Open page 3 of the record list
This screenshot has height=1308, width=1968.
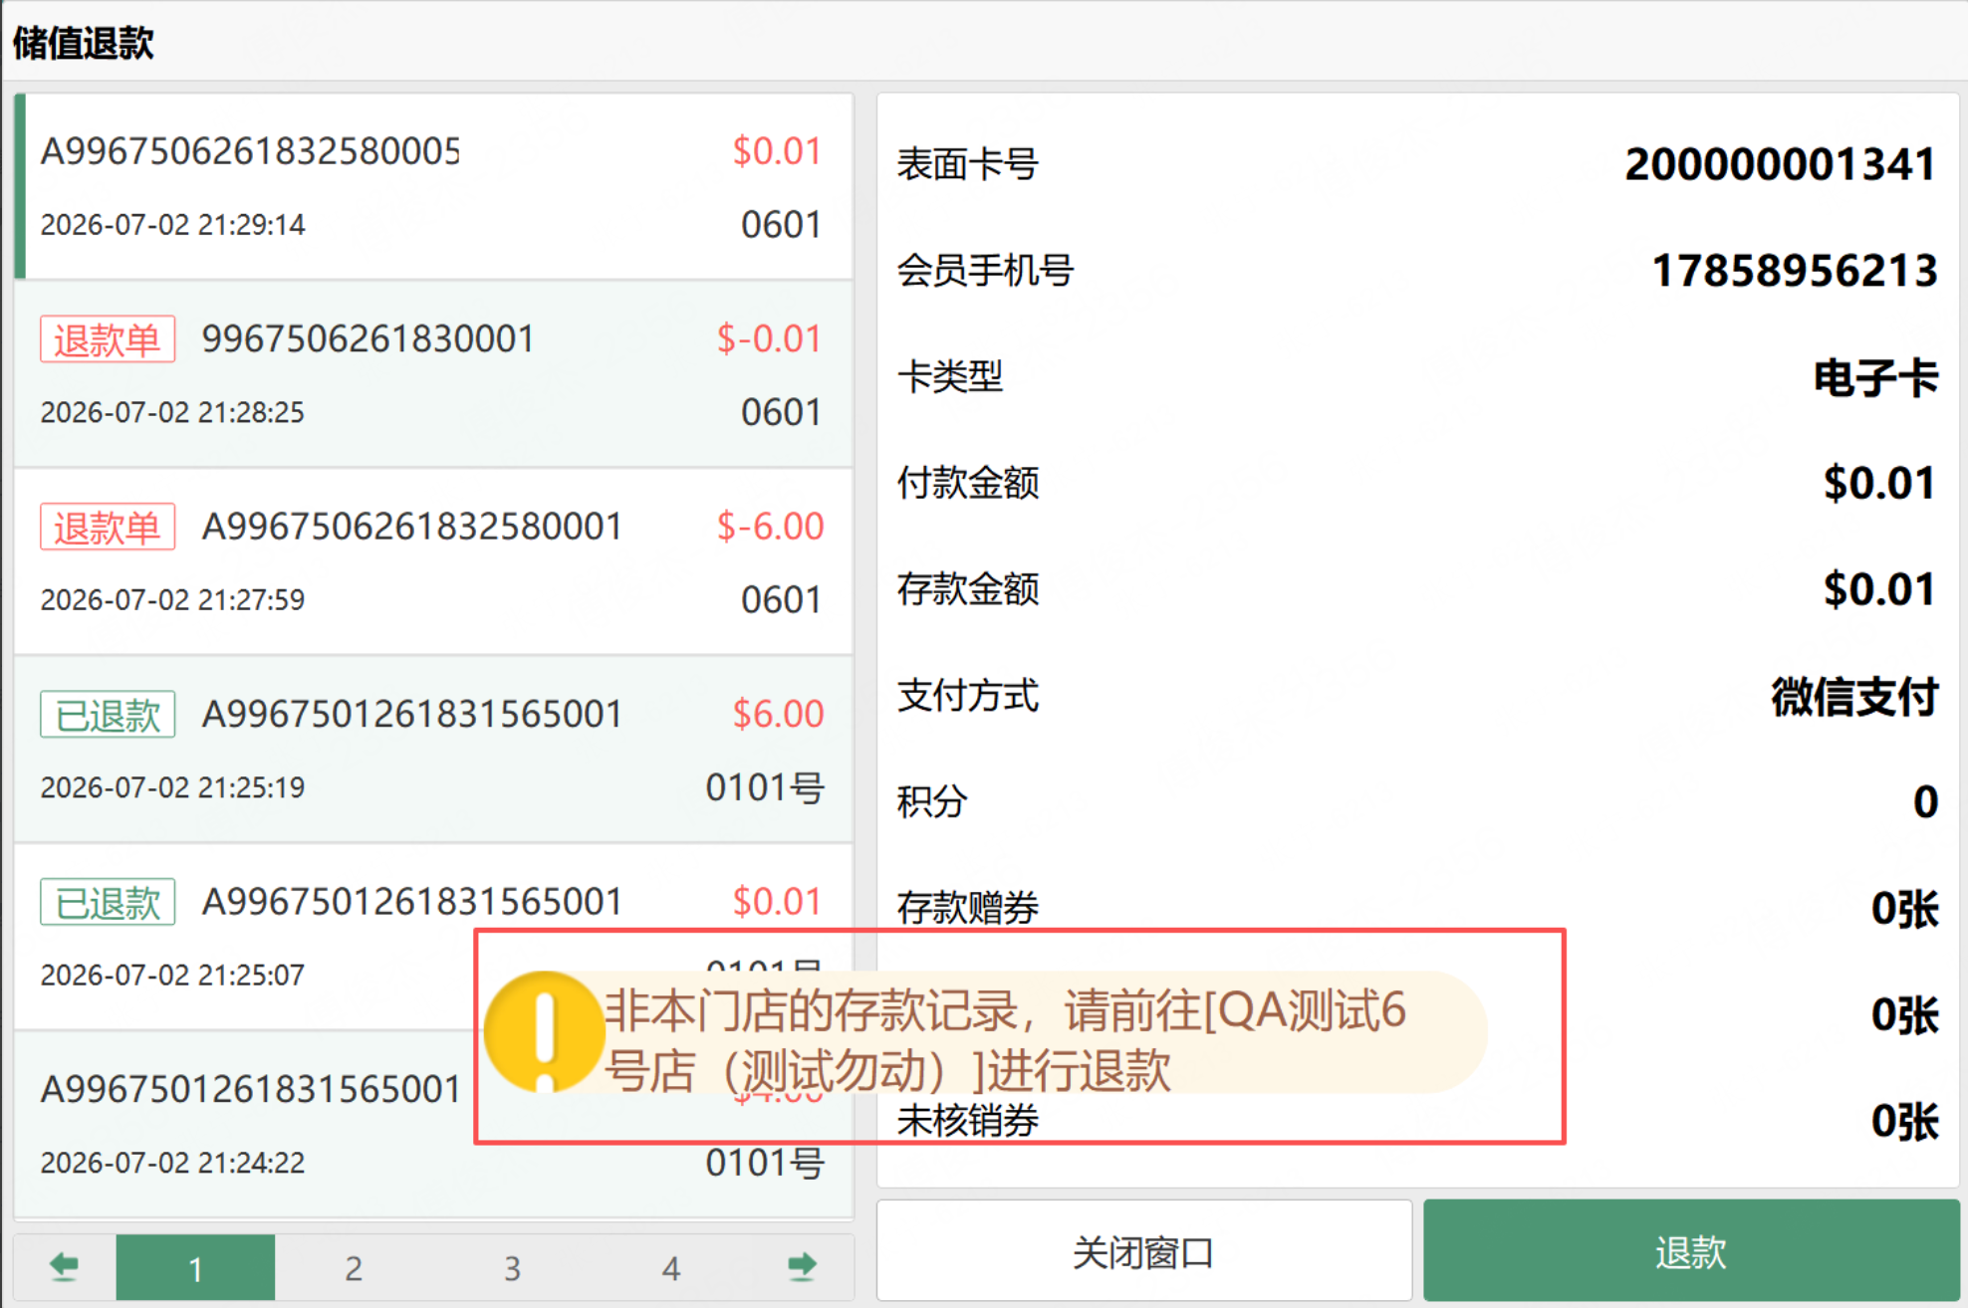pyautogui.click(x=512, y=1267)
